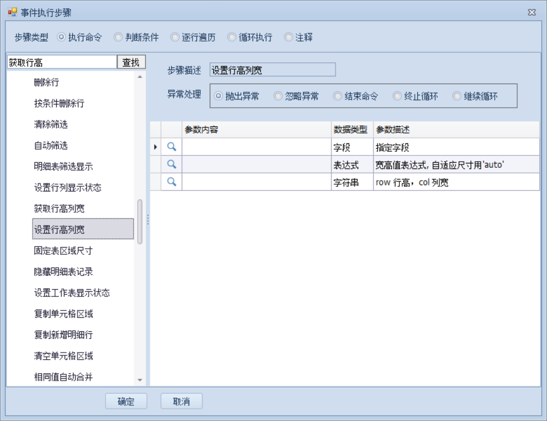Click parameter content cell for 表达式 row

pos(256,164)
